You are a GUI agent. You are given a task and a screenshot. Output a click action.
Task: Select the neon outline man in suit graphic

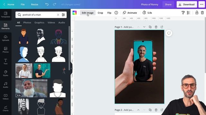[x=59, y=37]
